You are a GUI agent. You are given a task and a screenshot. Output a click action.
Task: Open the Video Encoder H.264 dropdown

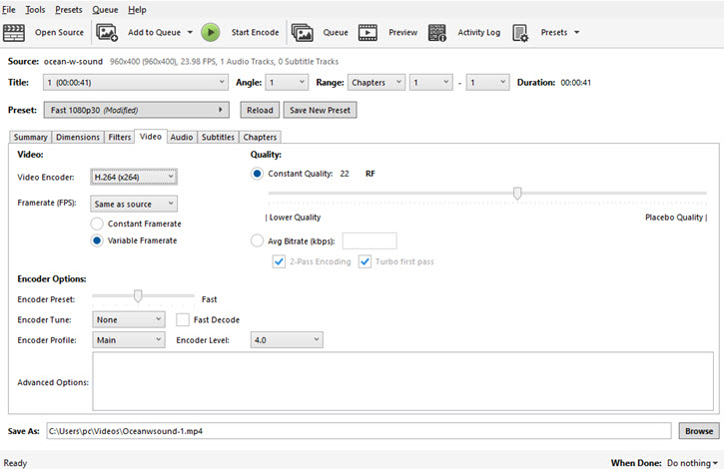click(134, 177)
